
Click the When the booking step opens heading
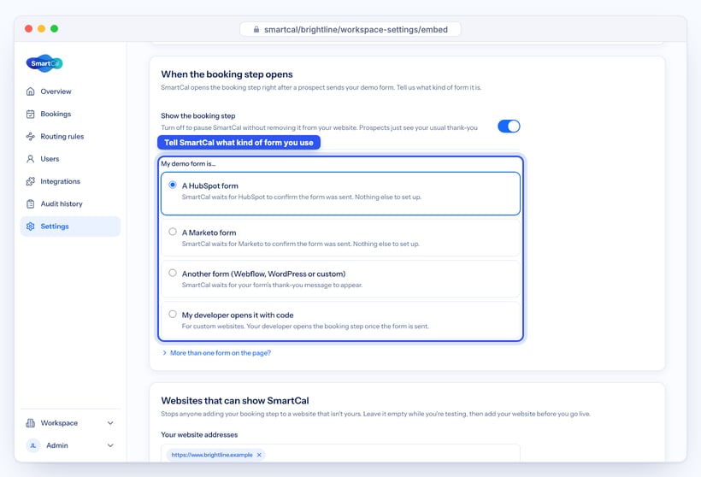(227, 74)
